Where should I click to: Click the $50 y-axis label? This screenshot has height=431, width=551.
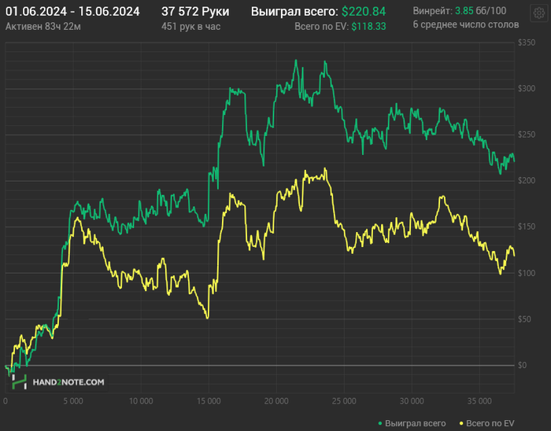[x=525, y=319]
